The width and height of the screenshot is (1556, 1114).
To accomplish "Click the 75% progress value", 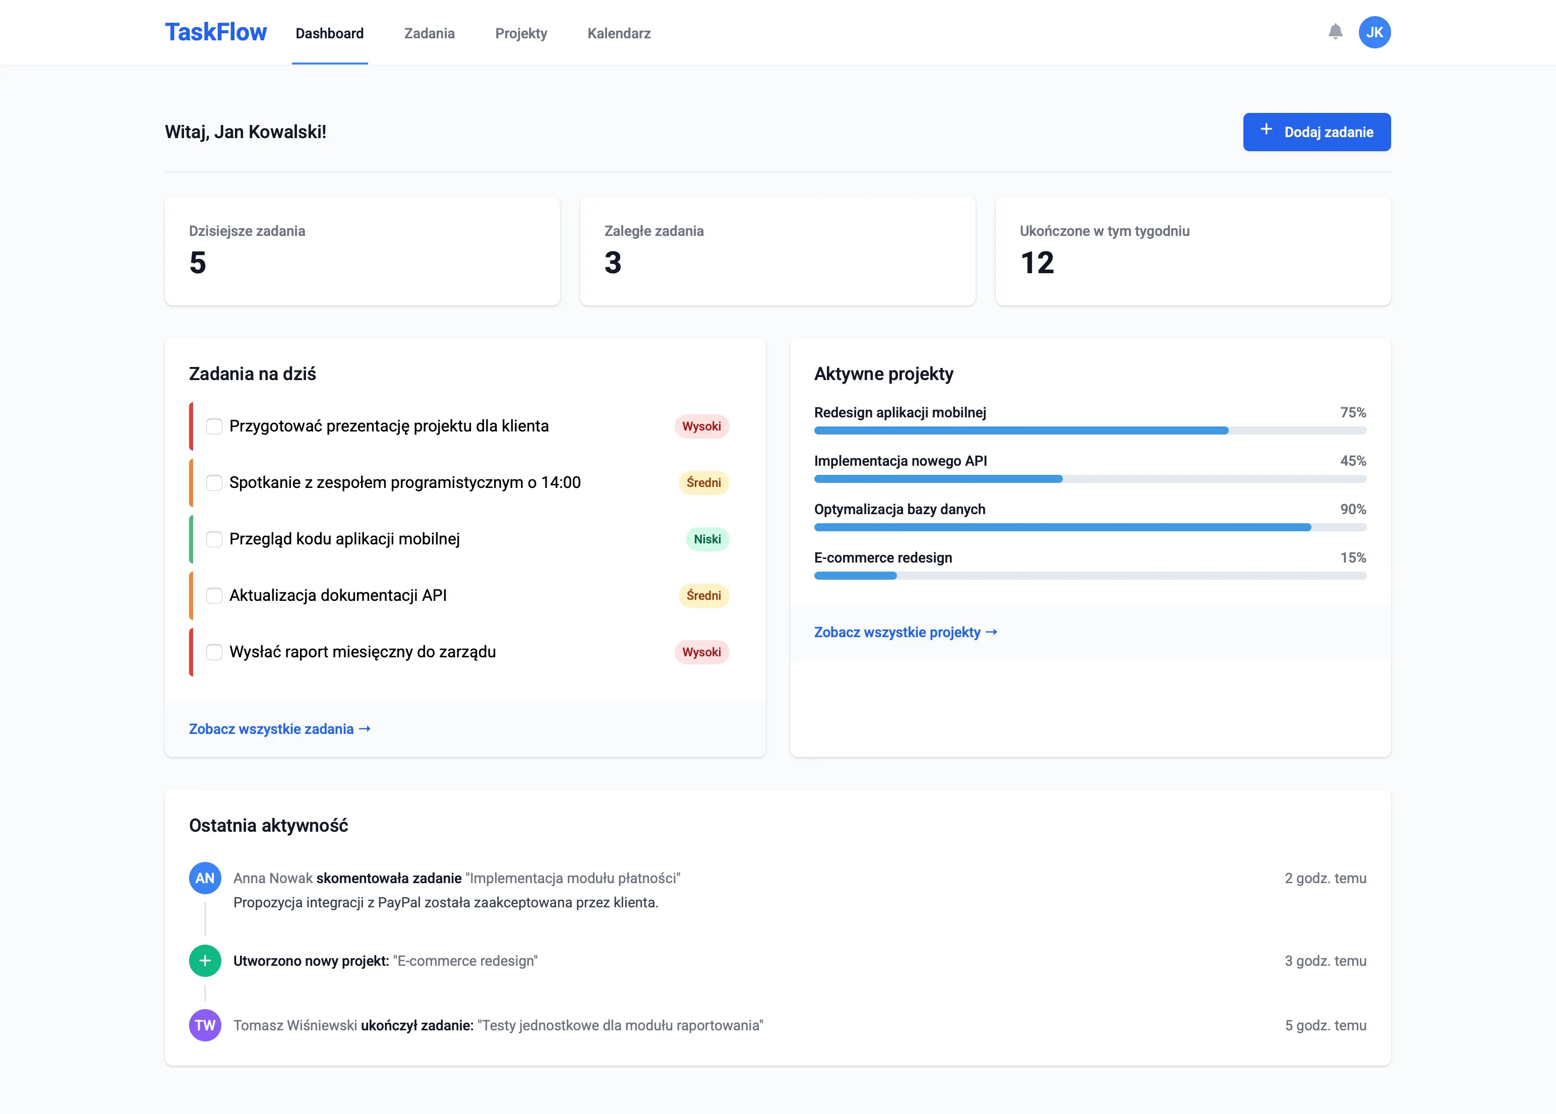I will click(1353, 412).
